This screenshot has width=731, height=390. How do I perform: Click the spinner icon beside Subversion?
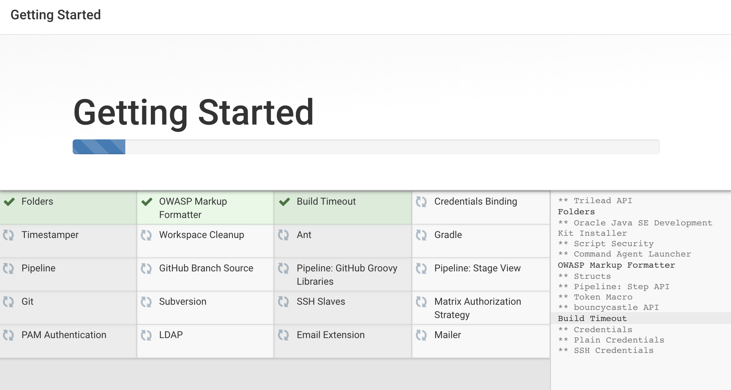146,302
